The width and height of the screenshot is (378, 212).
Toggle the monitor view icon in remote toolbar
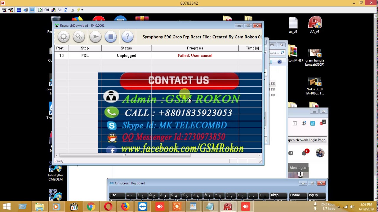click(x=32, y=10)
